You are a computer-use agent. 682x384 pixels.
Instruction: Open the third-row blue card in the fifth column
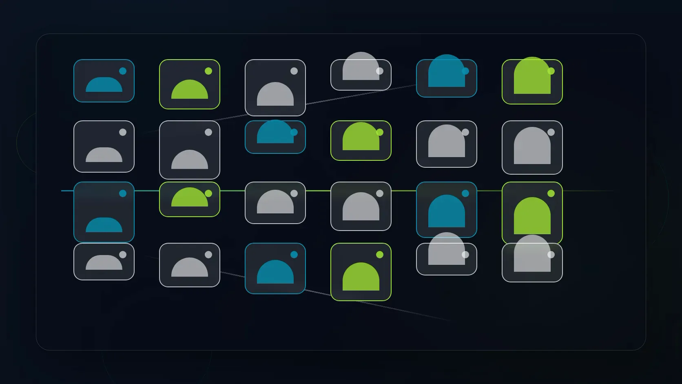click(x=447, y=210)
